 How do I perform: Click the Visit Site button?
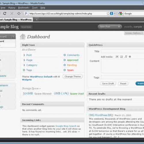(26, 27)
